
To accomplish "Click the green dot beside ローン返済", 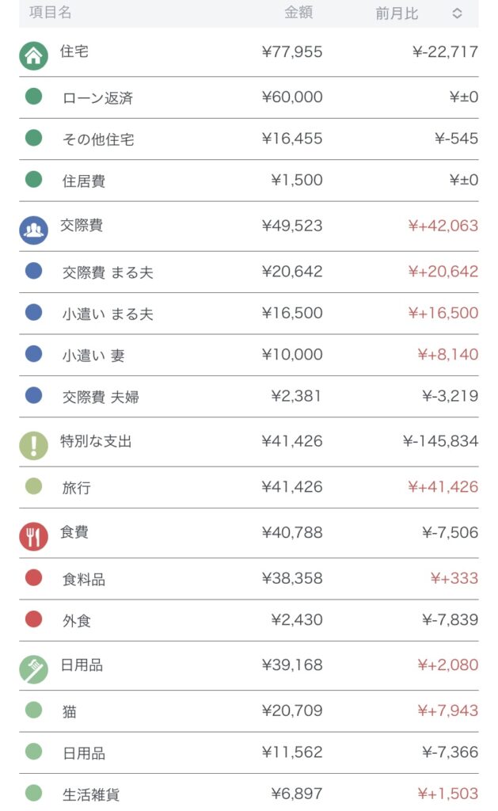I will tap(33, 97).
